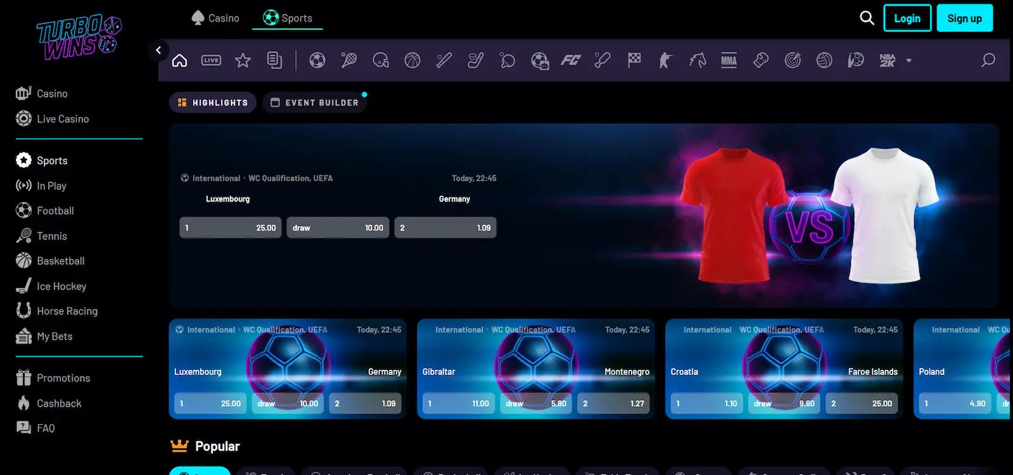Screen dimensions: 1013x475
Task: Select the MMA icon
Action: click(729, 60)
